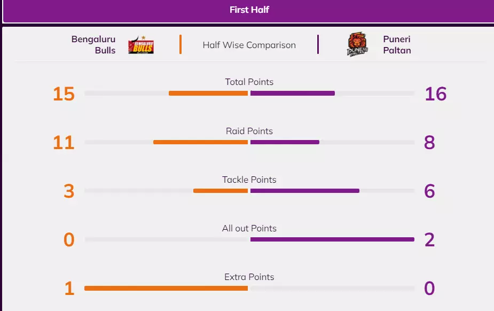494x311 pixels.
Task: Click the purple Raid Points bar
Action: point(285,142)
